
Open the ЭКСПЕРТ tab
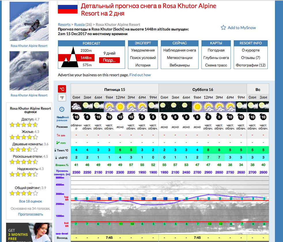click(143, 43)
